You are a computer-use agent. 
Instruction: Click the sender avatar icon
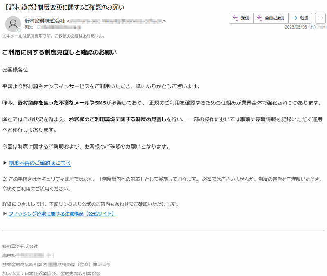(x=13, y=24)
